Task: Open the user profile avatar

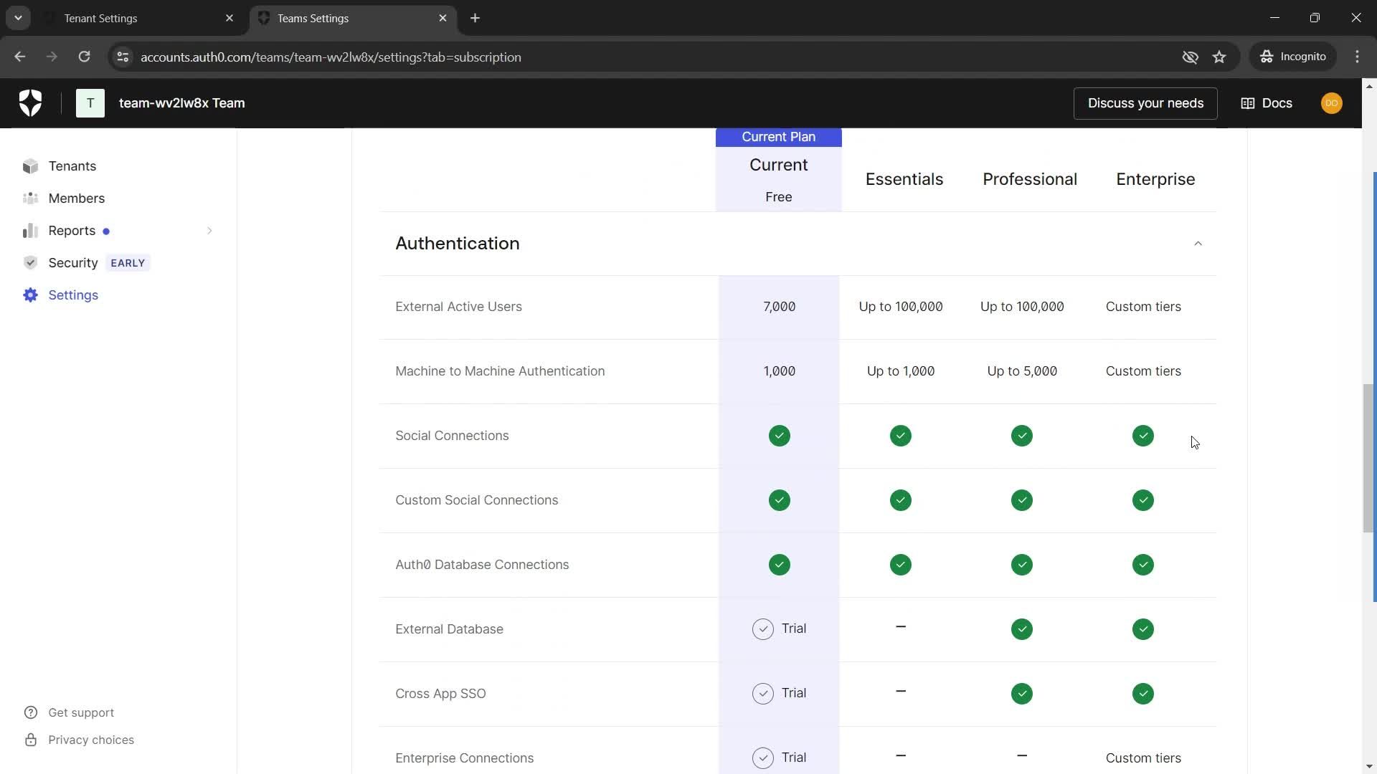Action: click(1332, 103)
